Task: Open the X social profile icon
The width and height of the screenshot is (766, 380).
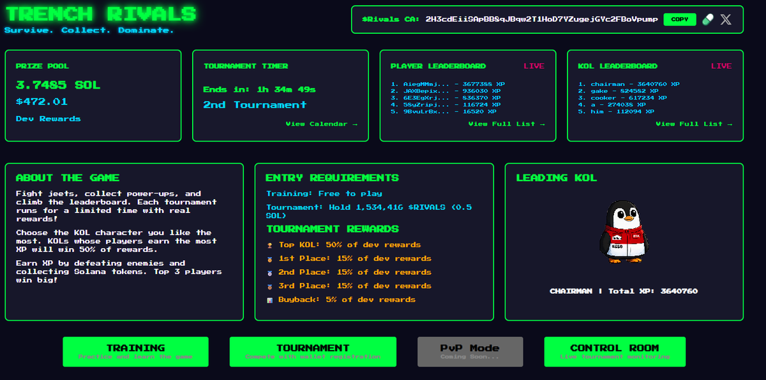Action: (726, 19)
